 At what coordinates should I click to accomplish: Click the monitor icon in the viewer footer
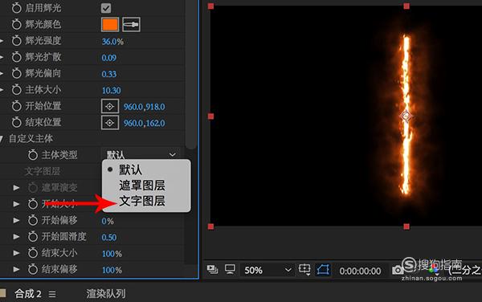tap(230, 269)
